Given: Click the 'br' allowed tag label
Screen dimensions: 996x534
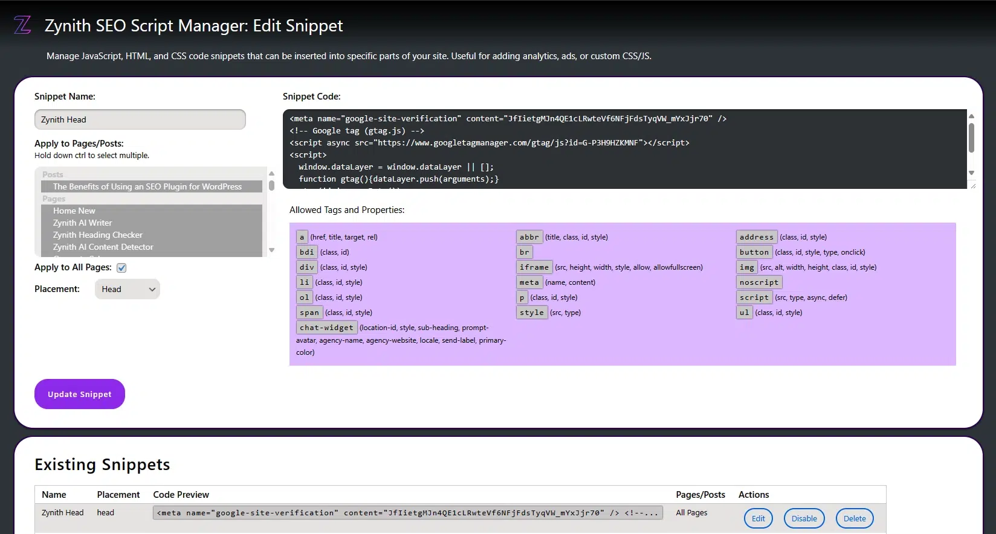Looking at the screenshot, I should point(525,252).
